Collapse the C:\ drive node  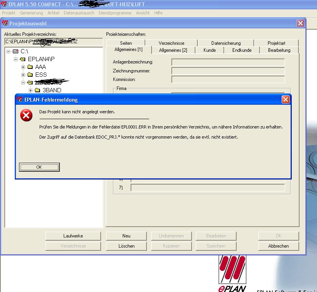coord(8,51)
